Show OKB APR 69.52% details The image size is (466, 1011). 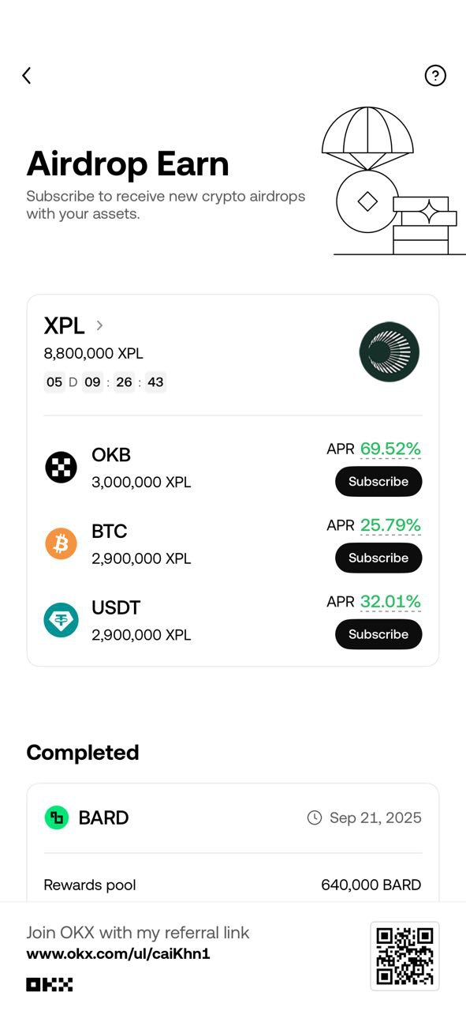click(x=390, y=449)
